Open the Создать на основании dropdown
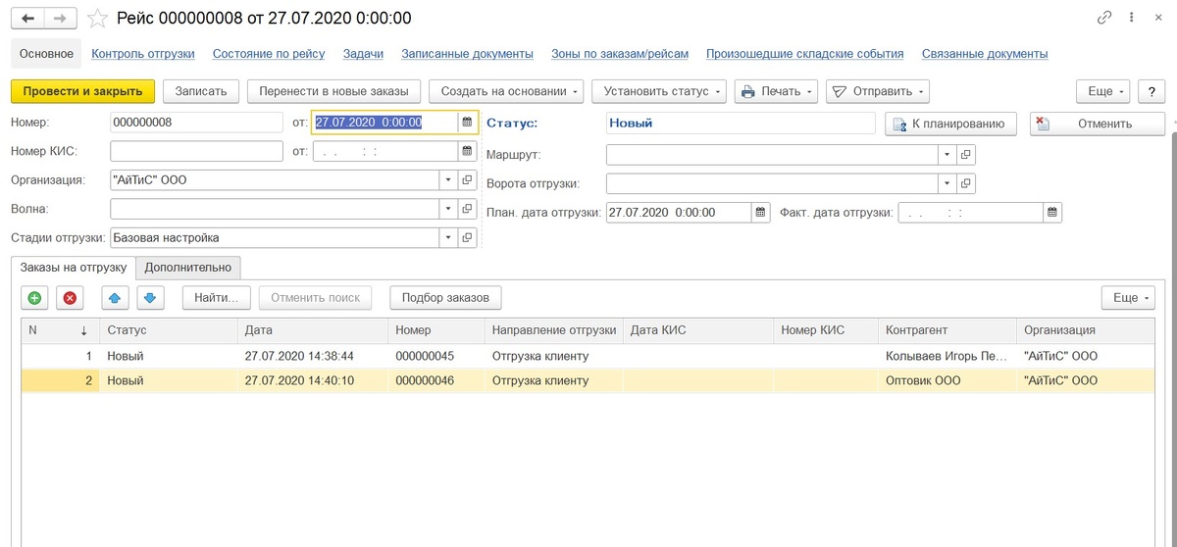 (506, 91)
